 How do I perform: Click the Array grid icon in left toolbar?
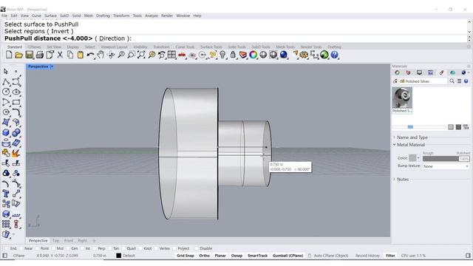pos(6,224)
